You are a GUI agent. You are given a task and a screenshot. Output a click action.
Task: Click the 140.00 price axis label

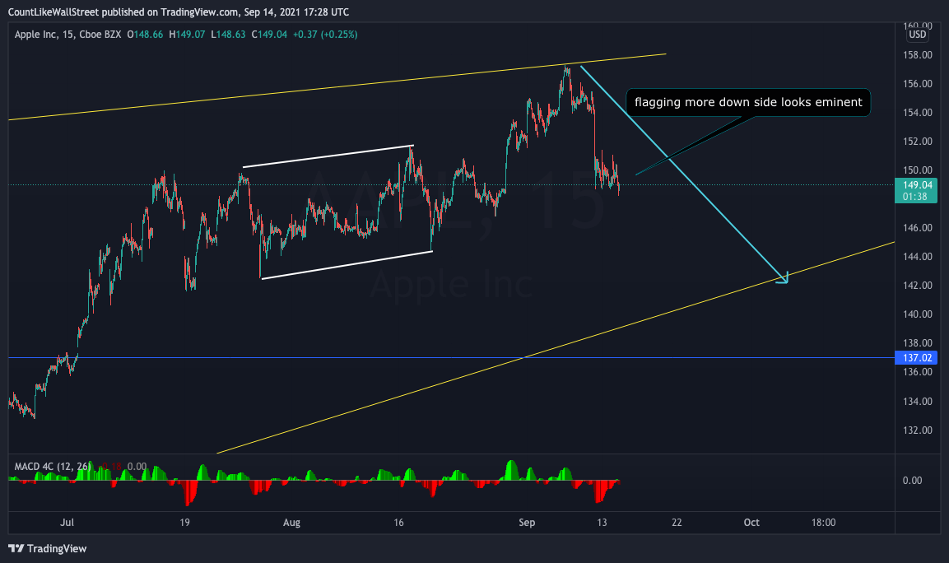click(x=918, y=314)
